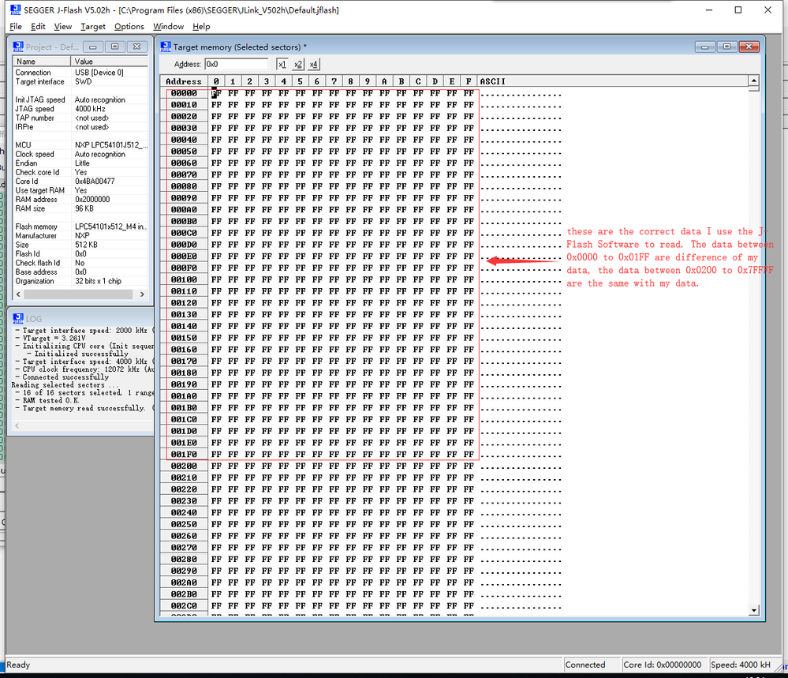Minimize the Target memory subwindow

point(704,47)
